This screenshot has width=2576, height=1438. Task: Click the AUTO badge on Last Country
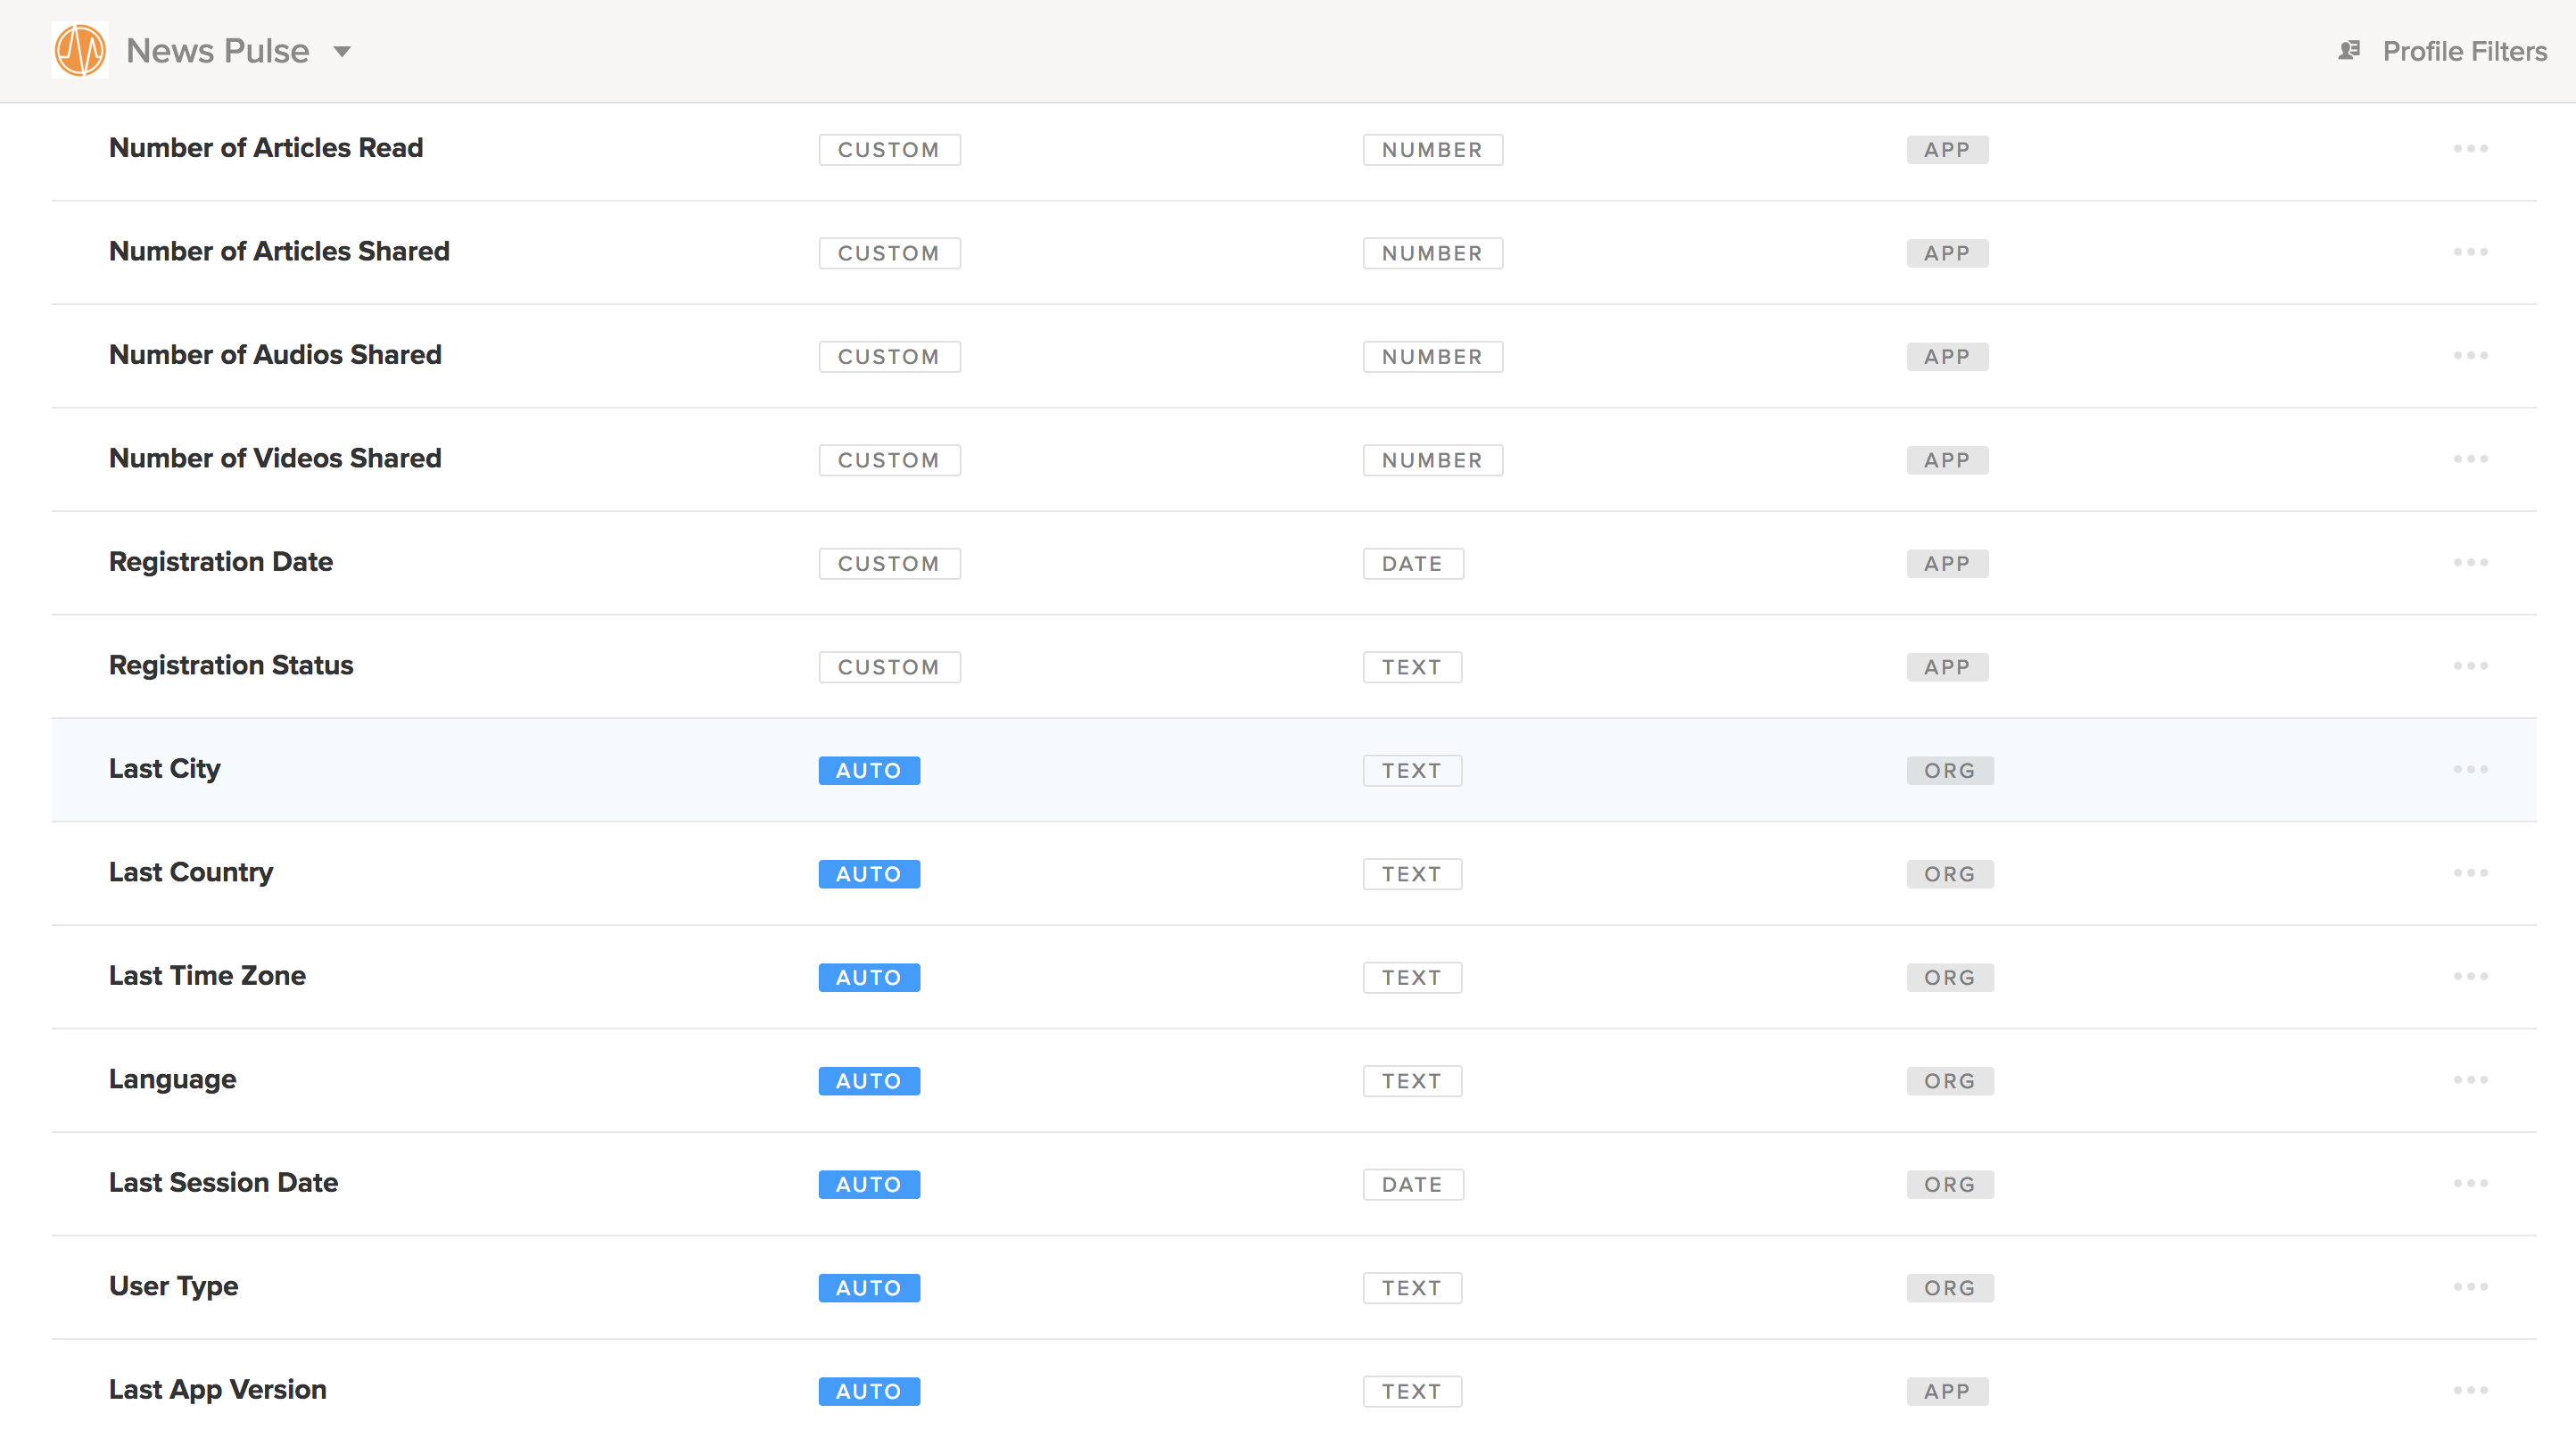click(x=868, y=874)
